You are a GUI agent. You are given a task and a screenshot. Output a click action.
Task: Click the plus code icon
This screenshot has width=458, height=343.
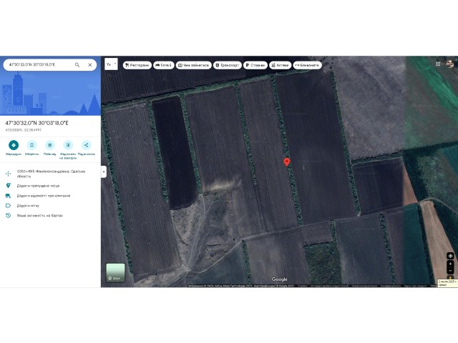(8, 174)
